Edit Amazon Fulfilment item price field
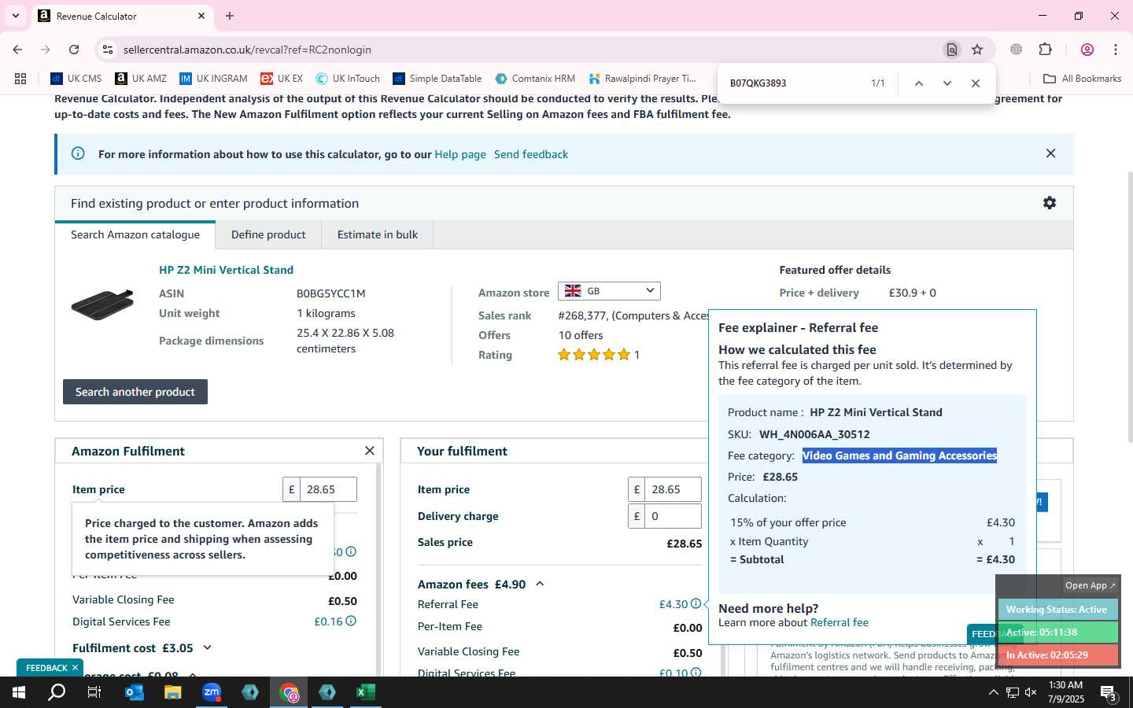 tap(328, 489)
